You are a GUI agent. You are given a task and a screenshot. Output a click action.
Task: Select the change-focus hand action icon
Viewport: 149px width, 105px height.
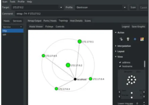(121, 39)
